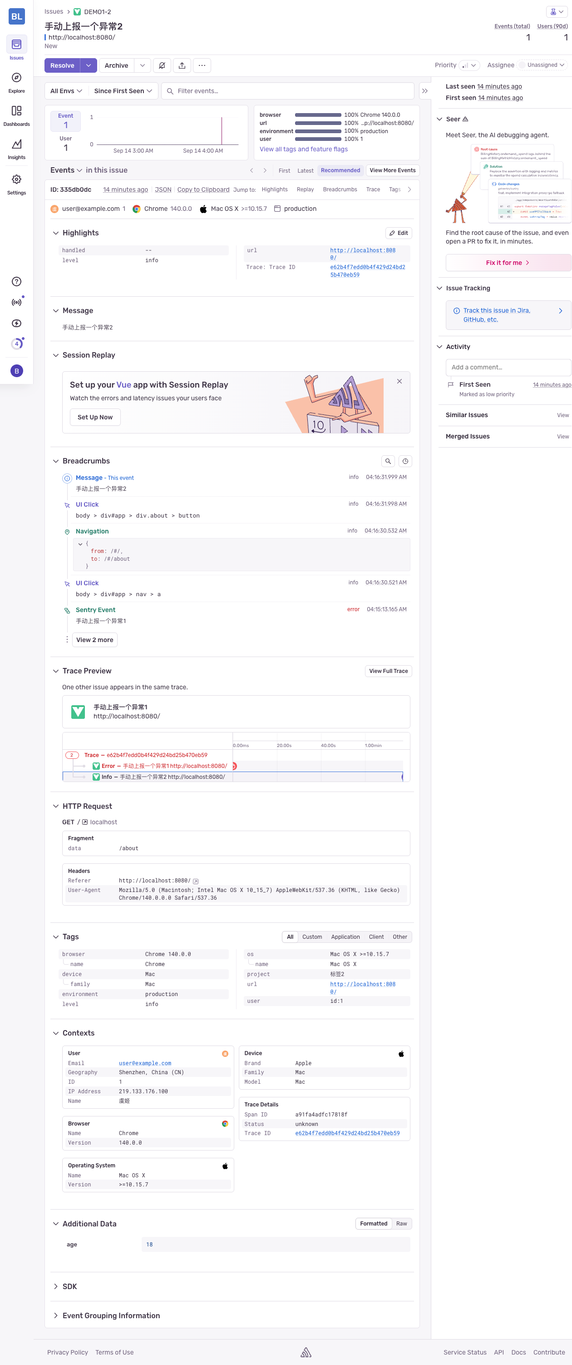Search breadcrumbs with magnifier icon
Viewport: 572px width, 1365px height.
(x=388, y=461)
